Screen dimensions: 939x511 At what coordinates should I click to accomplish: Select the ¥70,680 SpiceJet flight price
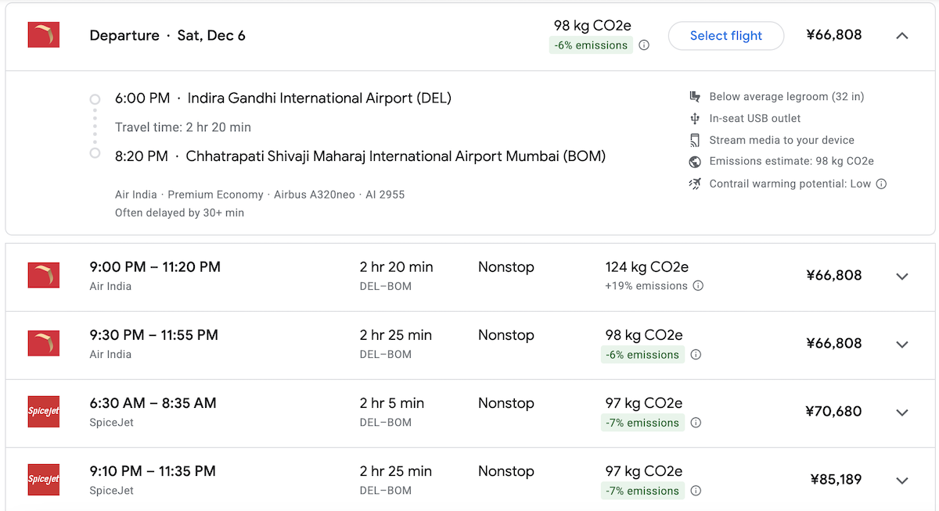click(x=834, y=413)
